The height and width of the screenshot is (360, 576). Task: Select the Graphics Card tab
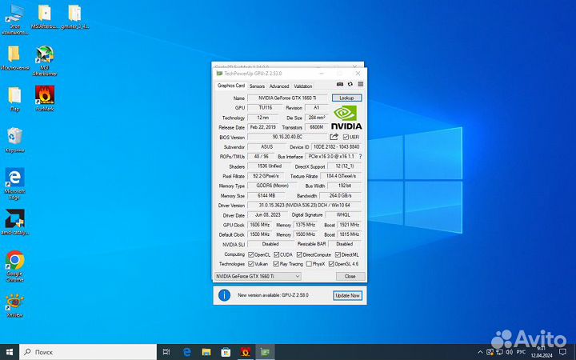pos(230,86)
